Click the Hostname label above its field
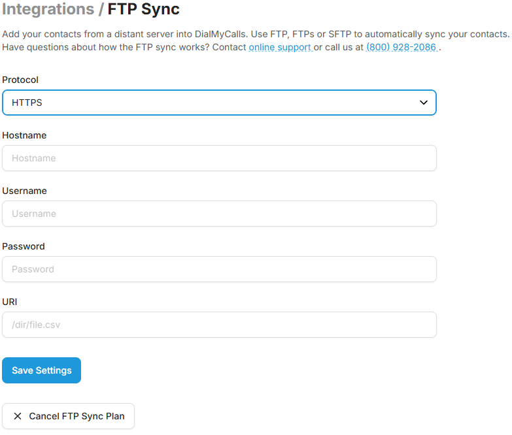Image resolution: width=512 pixels, height=435 pixels. [x=24, y=135]
